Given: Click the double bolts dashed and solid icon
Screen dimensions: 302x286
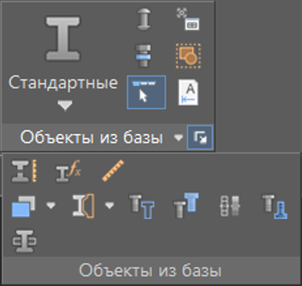Looking at the screenshot, I should click(x=230, y=206).
